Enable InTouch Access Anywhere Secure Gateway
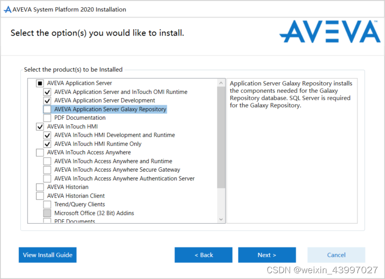The image size is (385, 279). (x=47, y=170)
